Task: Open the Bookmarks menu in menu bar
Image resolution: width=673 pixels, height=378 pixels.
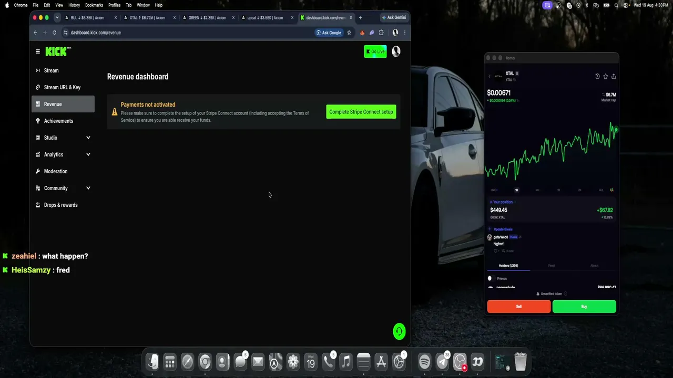Action: click(94, 5)
